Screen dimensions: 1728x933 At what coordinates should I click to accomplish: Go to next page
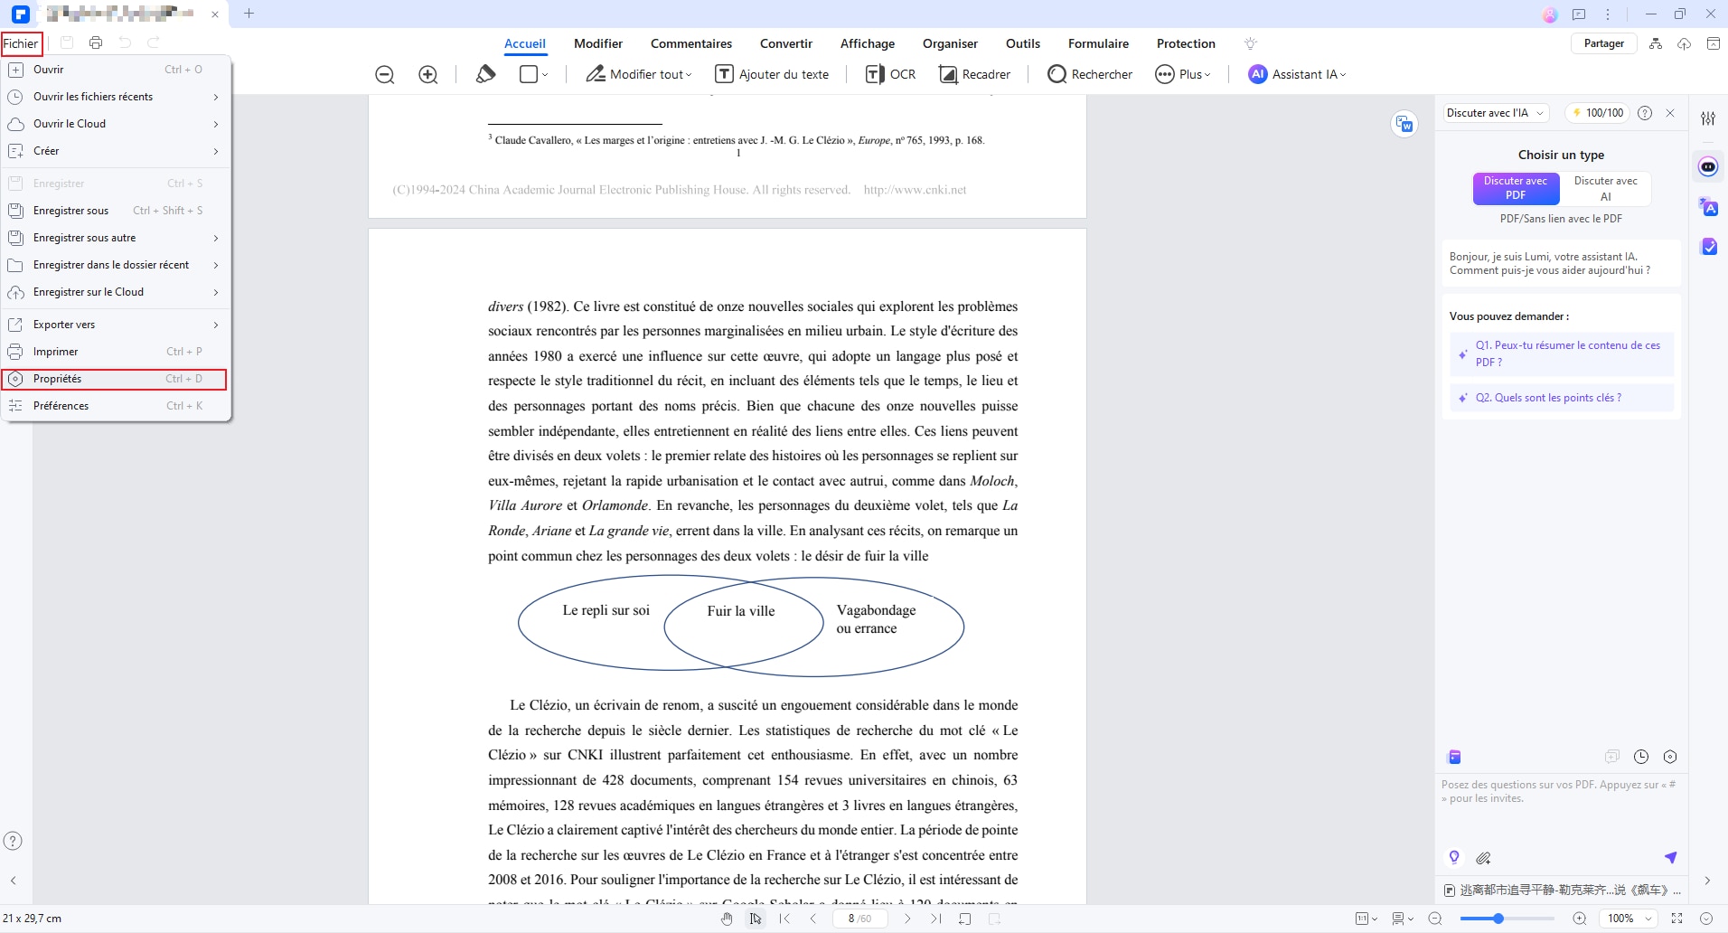point(907,919)
